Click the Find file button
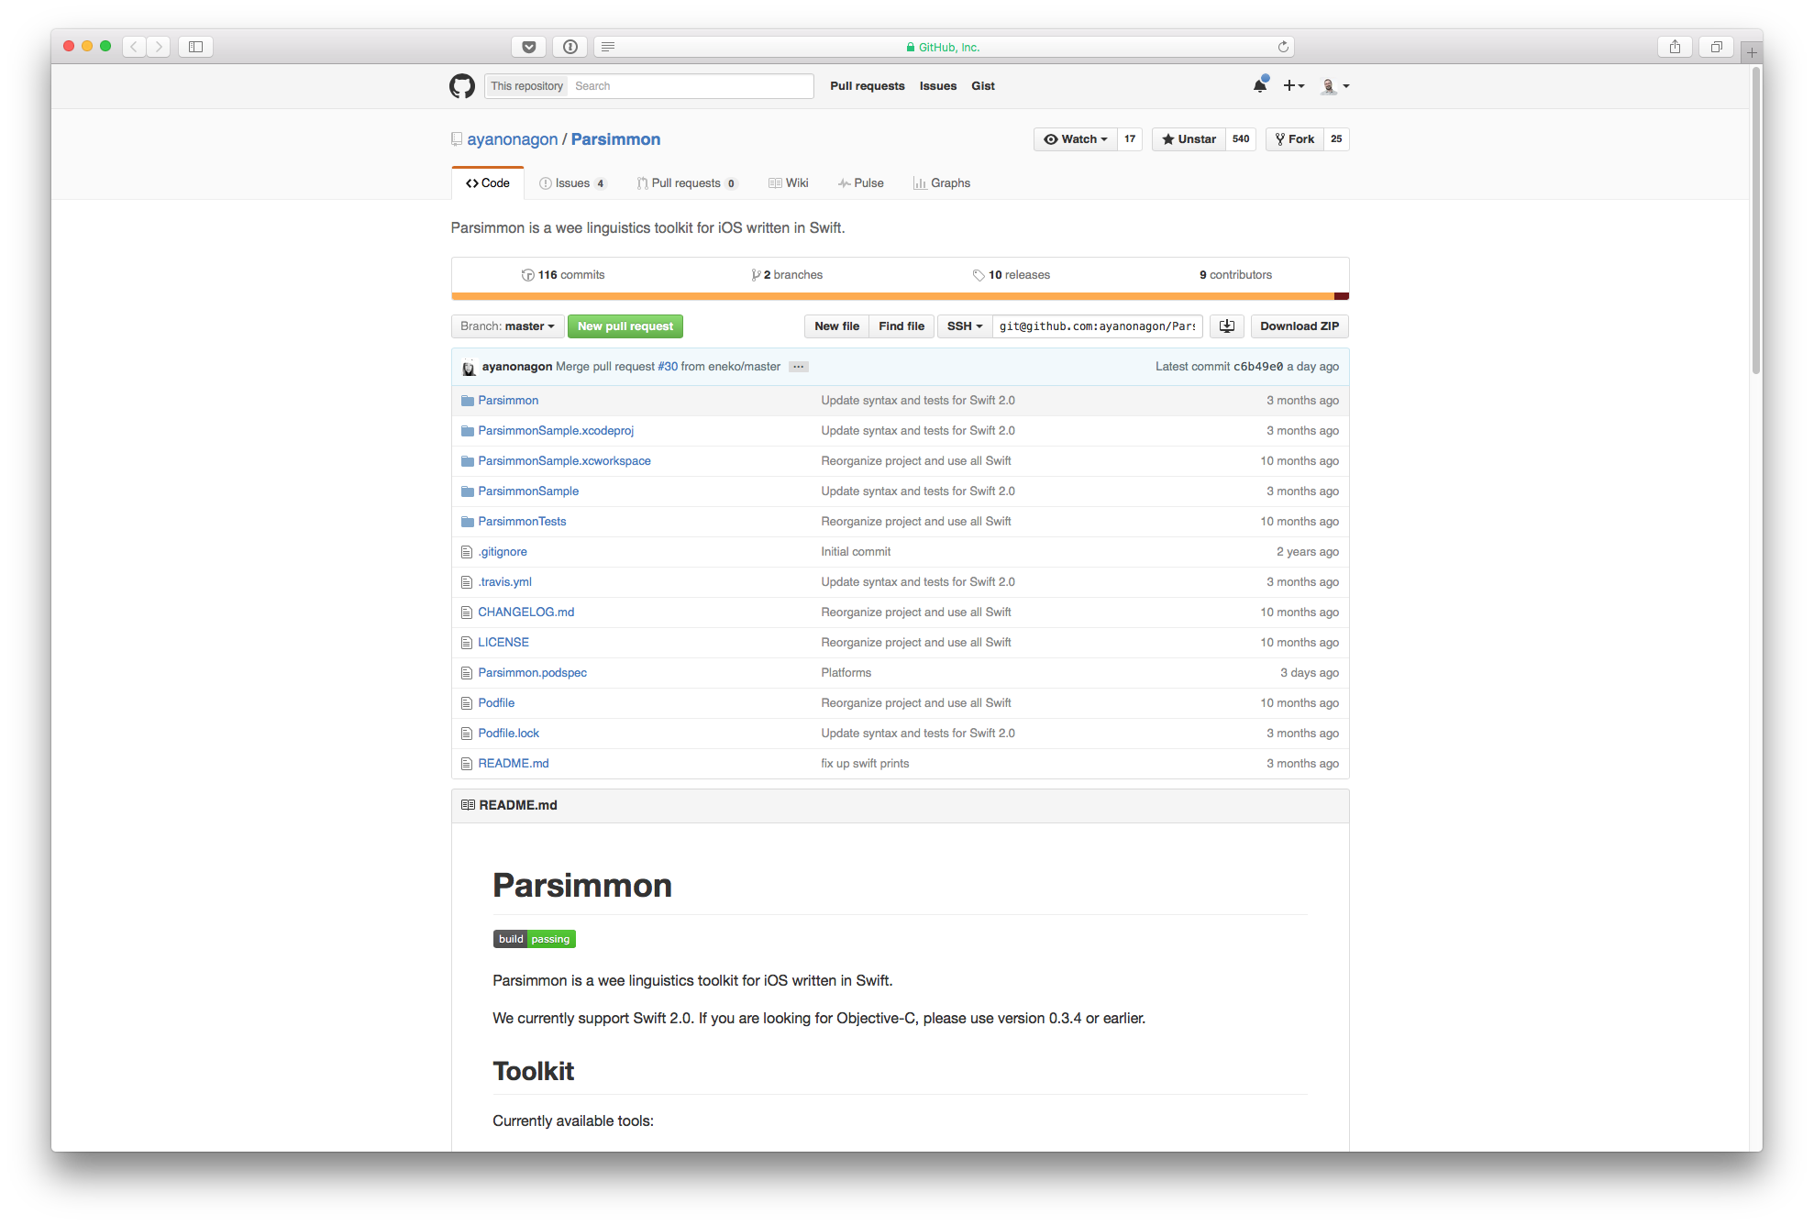1814x1225 pixels. [x=901, y=326]
